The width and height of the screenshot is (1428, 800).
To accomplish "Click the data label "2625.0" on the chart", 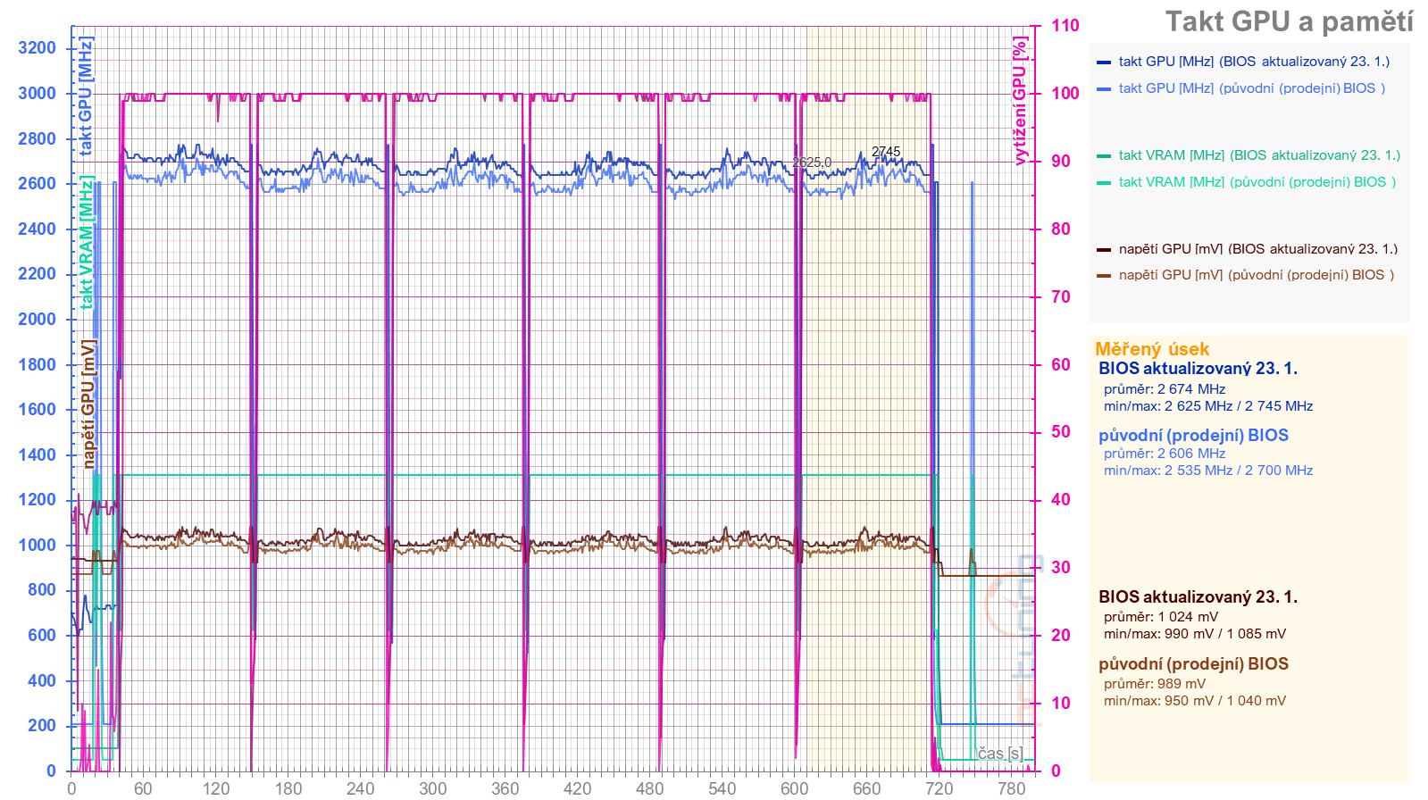I will click(x=812, y=162).
